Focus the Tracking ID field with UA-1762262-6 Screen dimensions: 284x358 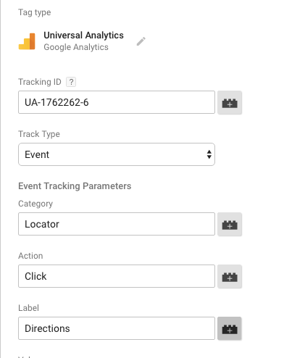pos(117,102)
